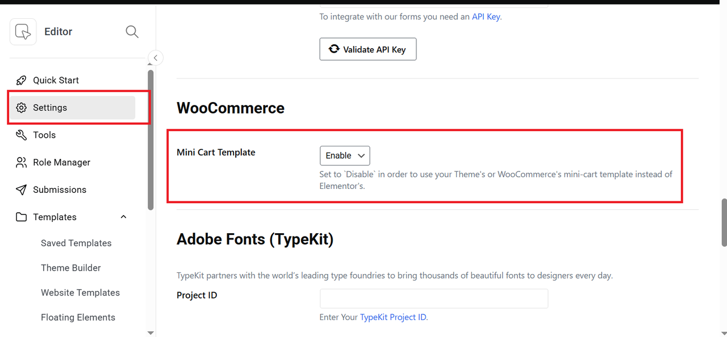This screenshot has height=337, width=727.
Task: Click the refresh icon on Validate API Key
Action: pos(334,49)
